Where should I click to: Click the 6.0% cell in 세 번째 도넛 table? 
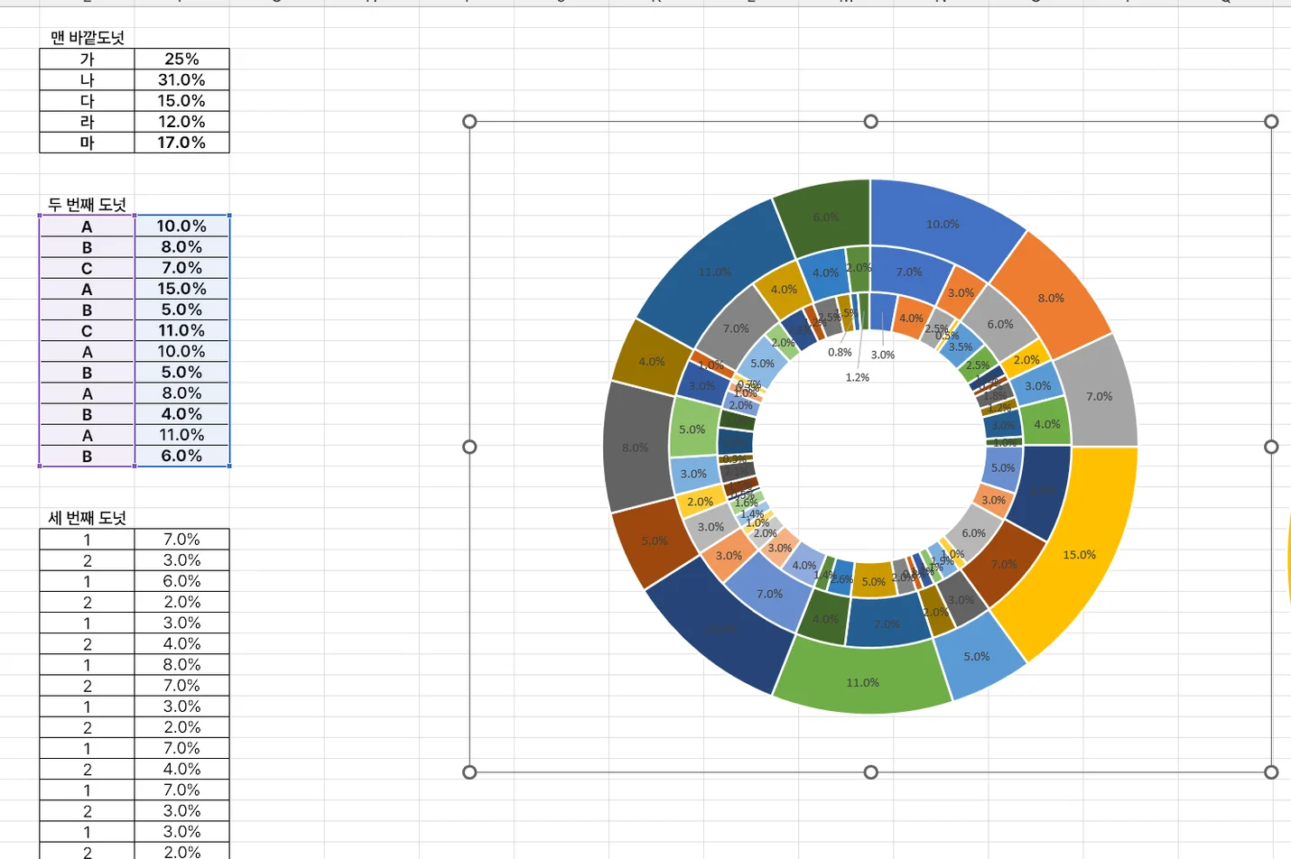181,581
